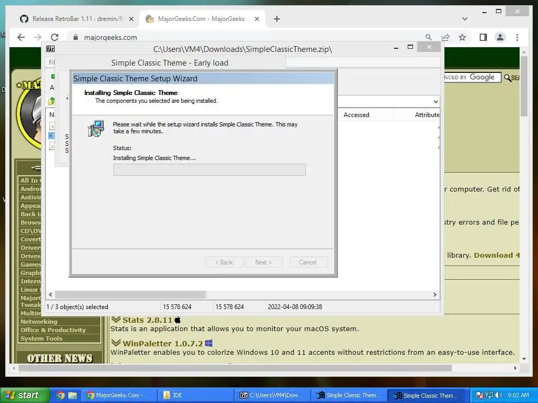
Task: Go back in Chrome browser
Action: (21, 37)
